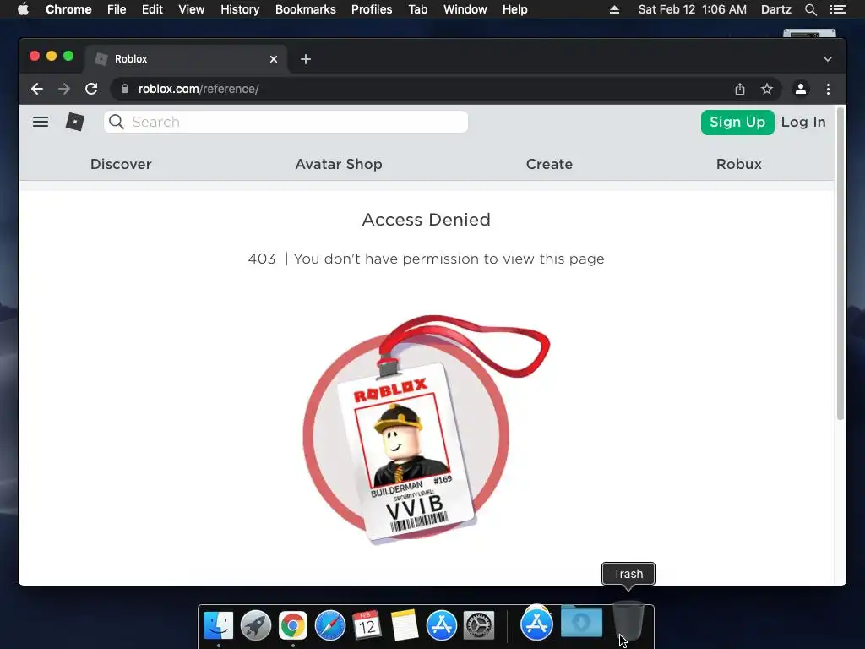
Task: Open the Chrome application menu
Action: [68, 9]
